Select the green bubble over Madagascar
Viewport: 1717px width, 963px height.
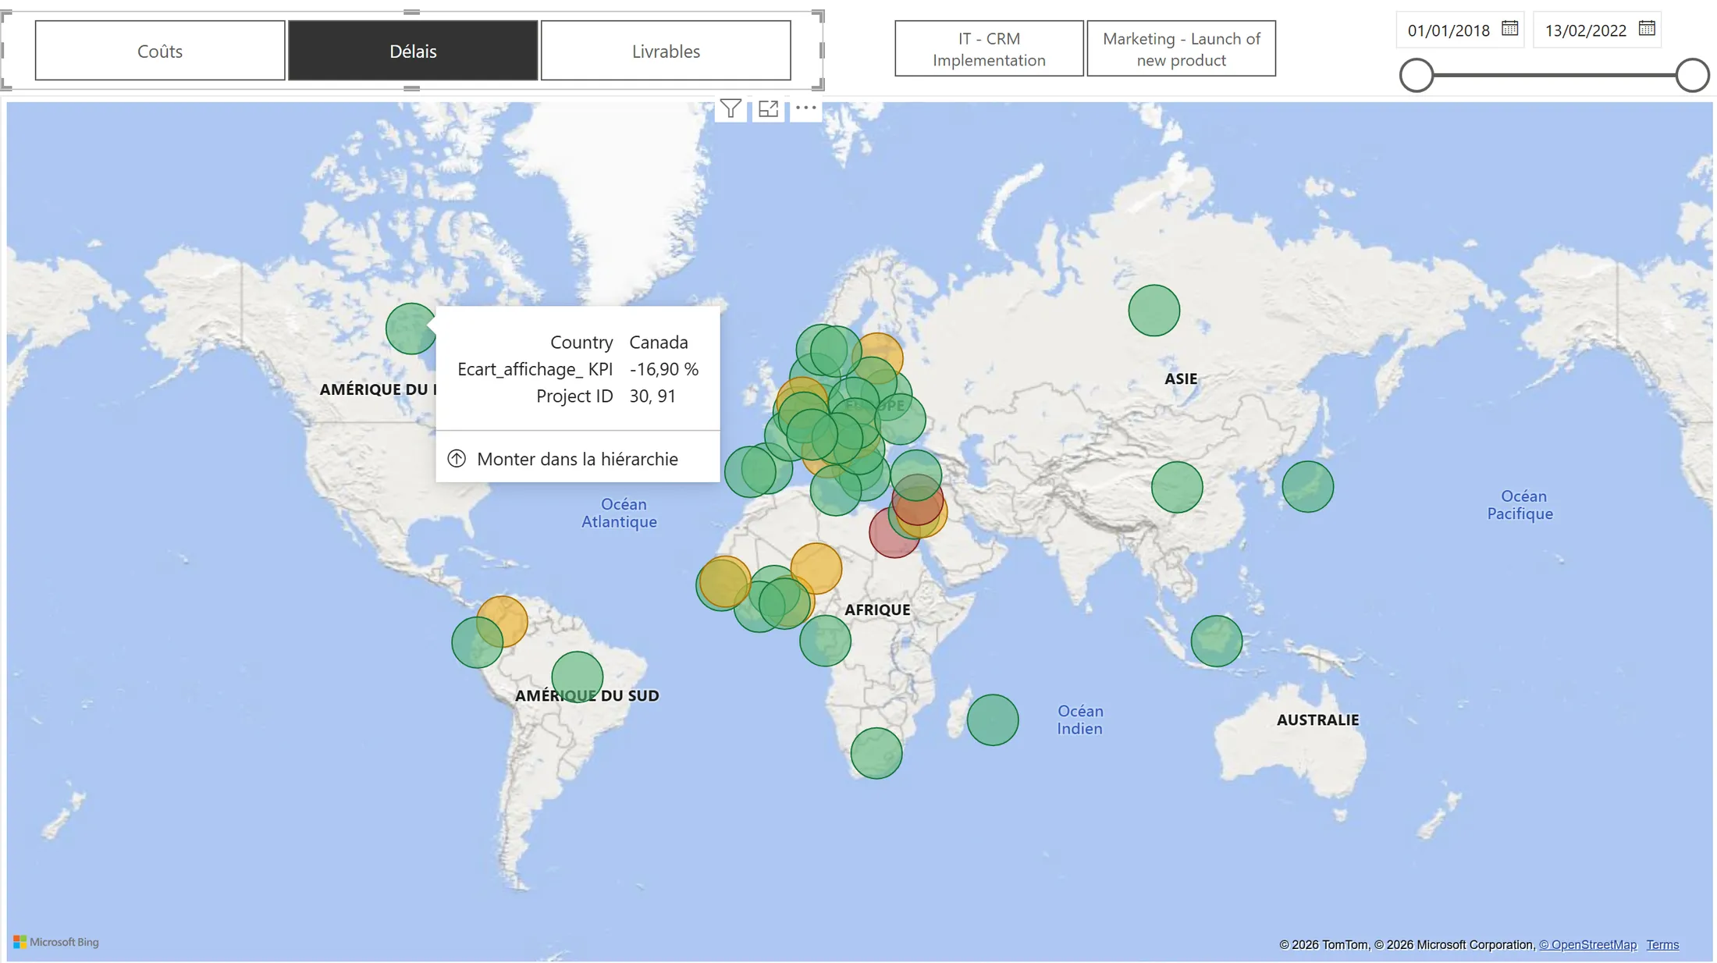click(992, 720)
